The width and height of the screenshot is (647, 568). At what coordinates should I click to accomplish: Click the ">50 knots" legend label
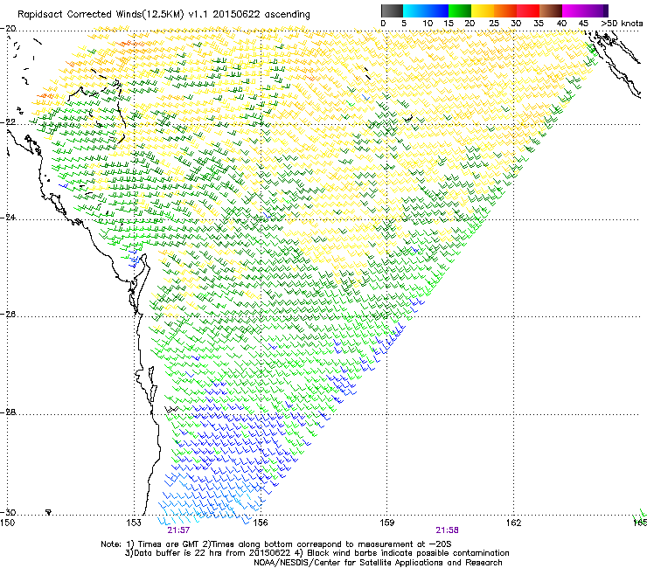point(622,24)
